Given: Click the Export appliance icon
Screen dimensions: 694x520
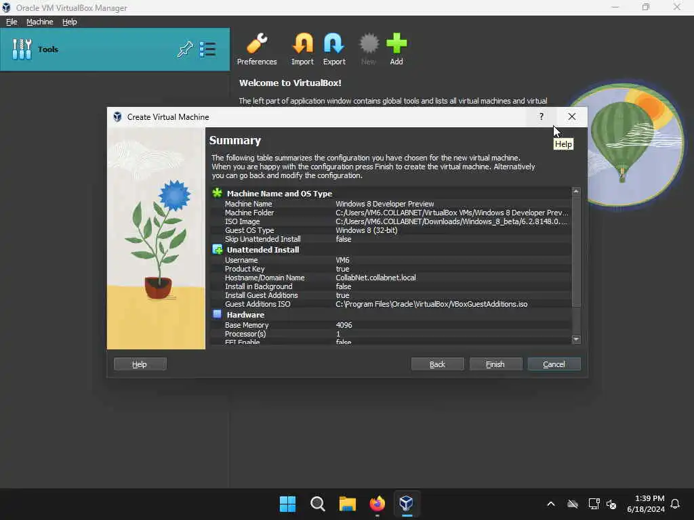Looking at the screenshot, I should pos(333,49).
